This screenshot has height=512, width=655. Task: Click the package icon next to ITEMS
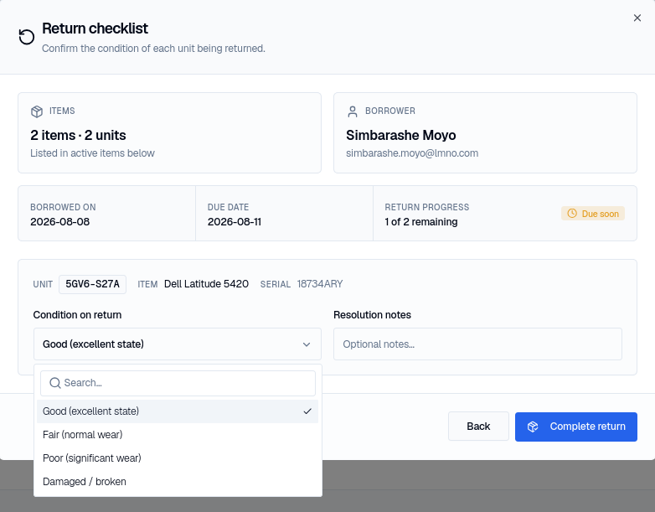37,111
